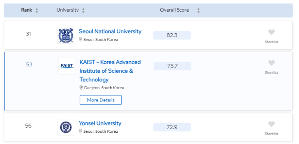This screenshot has width=299, height=144.
Task: Click the University column header label
Action: point(68,10)
